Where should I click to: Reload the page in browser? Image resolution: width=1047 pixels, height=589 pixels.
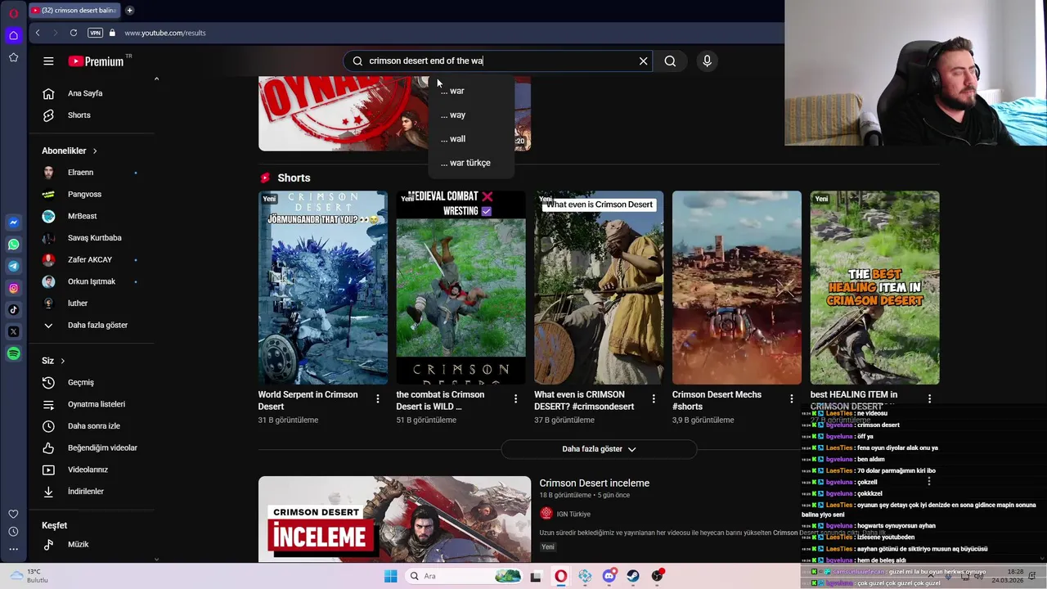pyautogui.click(x=74, y=33)
